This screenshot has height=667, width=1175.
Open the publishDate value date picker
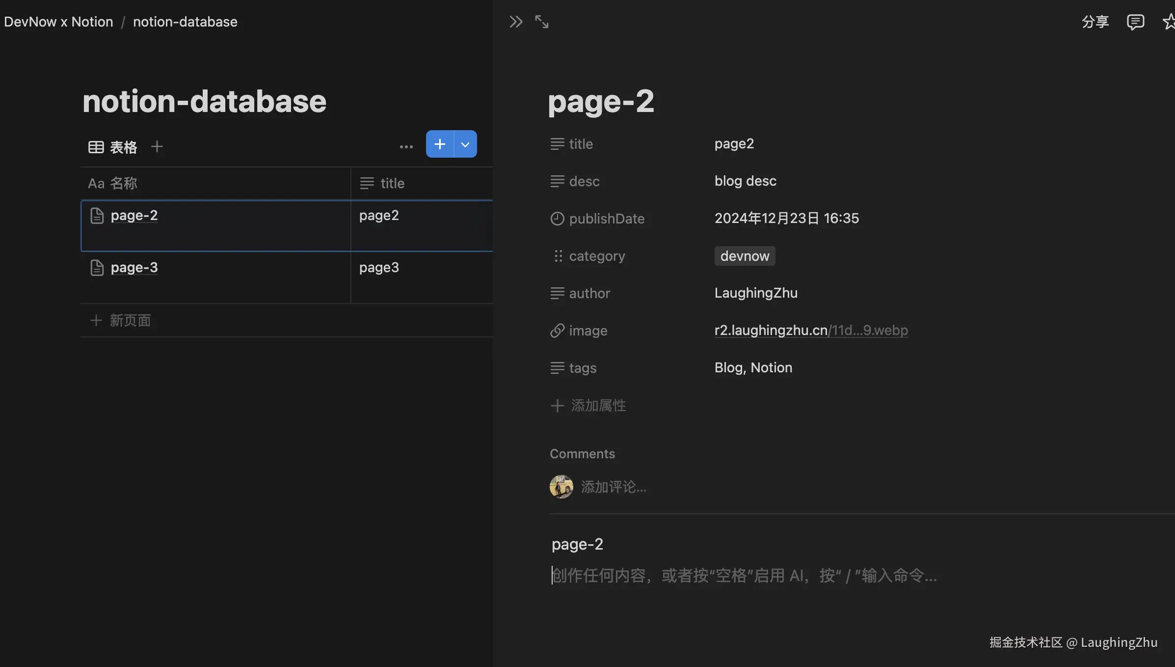click(x=786, y=218)
